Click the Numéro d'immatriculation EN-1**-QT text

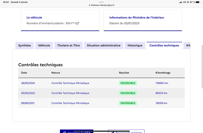click(x=53, y=23)
